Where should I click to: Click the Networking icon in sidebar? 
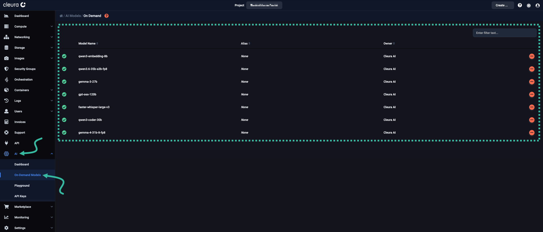pos(6,37)
